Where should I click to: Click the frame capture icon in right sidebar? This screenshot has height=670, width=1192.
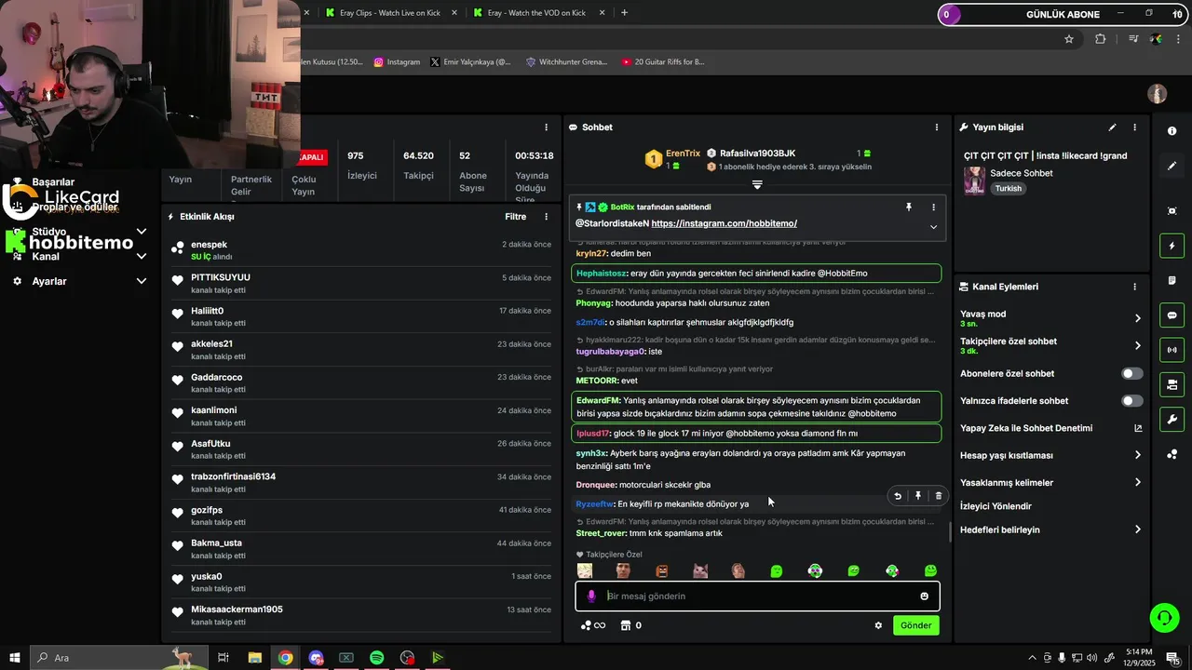pyautogui.click(x=1172, y=211)
